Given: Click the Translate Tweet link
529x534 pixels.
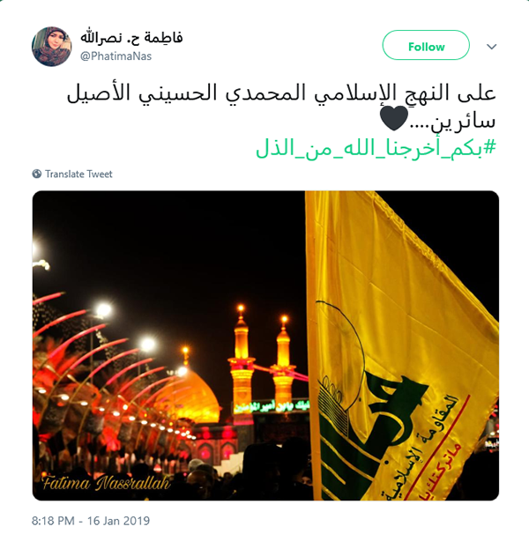Looking at the screenshot, I should [x=78, y=174].
